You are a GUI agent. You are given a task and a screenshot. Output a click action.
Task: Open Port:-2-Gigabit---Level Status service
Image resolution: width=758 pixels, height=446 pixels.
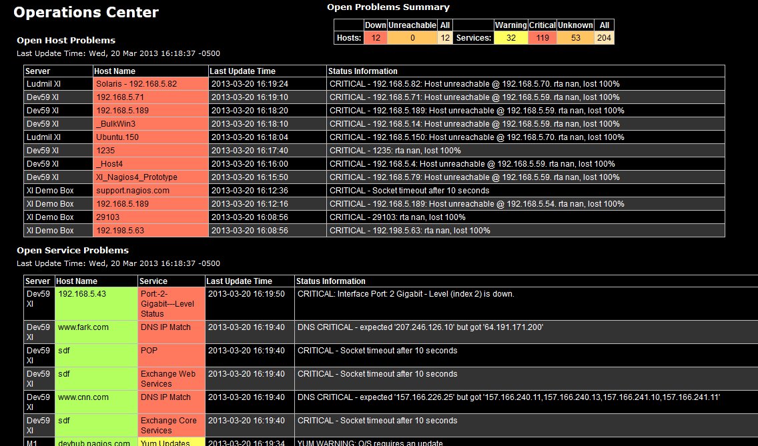167,304
